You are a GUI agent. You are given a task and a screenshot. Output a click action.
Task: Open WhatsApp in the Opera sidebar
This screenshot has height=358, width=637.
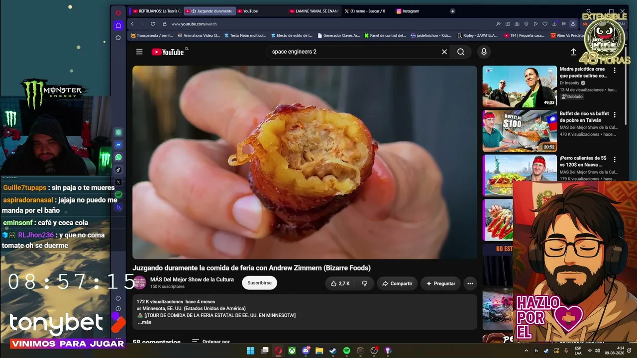click(118, 157)
